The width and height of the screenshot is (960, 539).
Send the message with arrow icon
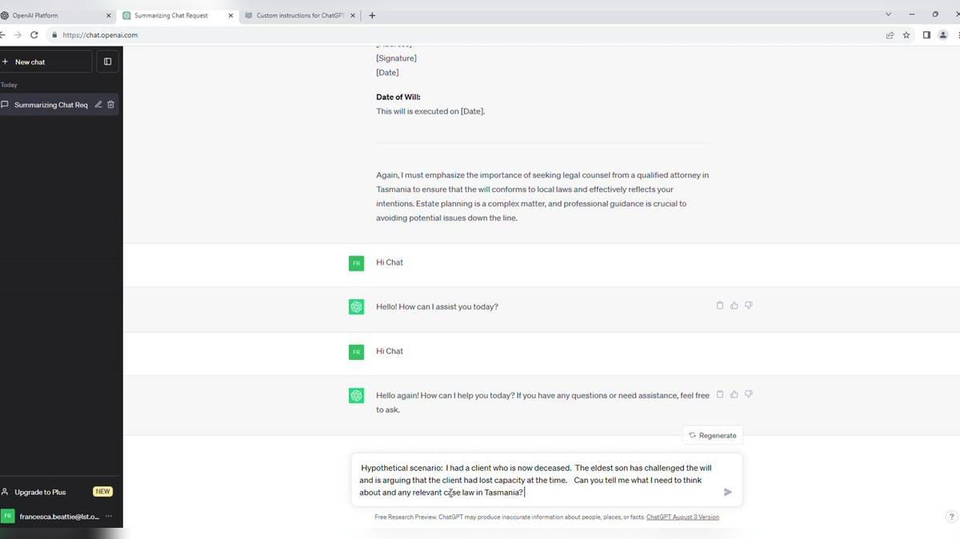click(x=727, y=492)
